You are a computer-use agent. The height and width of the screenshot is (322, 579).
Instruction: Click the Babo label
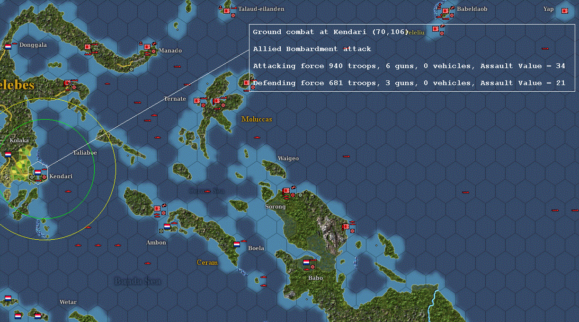[316, 278]
